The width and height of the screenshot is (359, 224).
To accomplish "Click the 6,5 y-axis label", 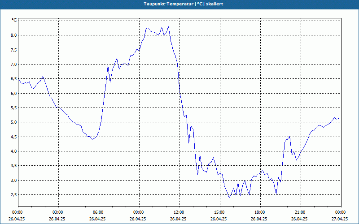I will click(x=14, y=79).
